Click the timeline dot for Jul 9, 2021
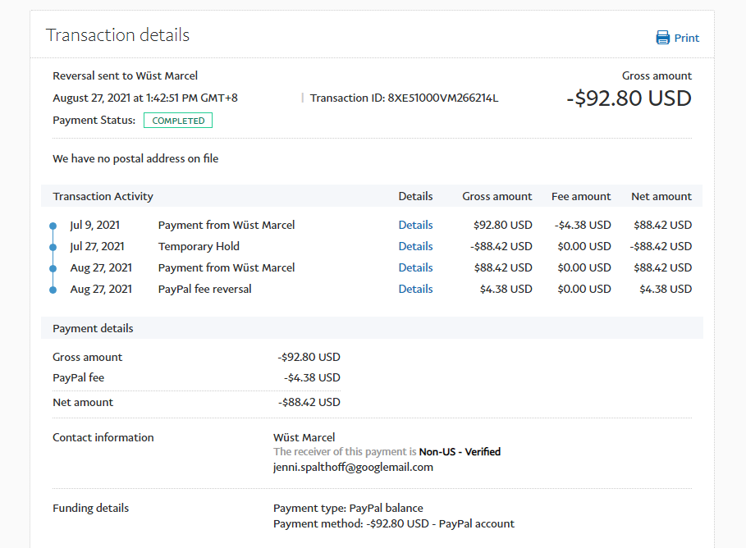The height and width of the screenshot is (548, 746). coord(53,226)
